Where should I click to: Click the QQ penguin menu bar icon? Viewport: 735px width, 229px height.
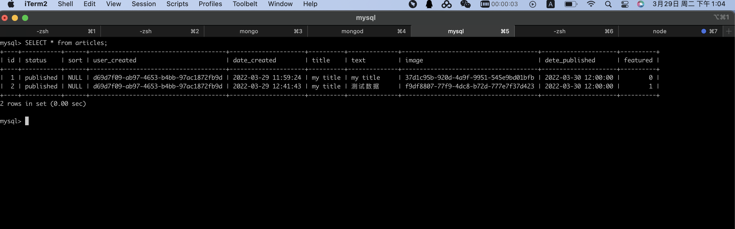click(429, 4)
